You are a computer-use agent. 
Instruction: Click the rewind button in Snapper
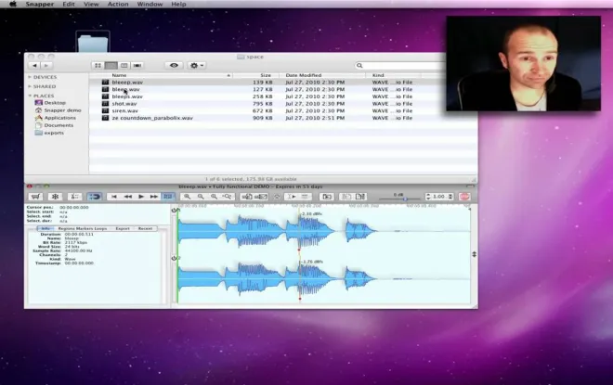(127, 197)
